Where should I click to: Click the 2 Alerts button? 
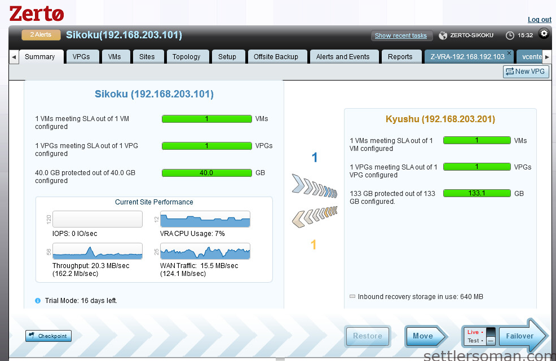41,35
